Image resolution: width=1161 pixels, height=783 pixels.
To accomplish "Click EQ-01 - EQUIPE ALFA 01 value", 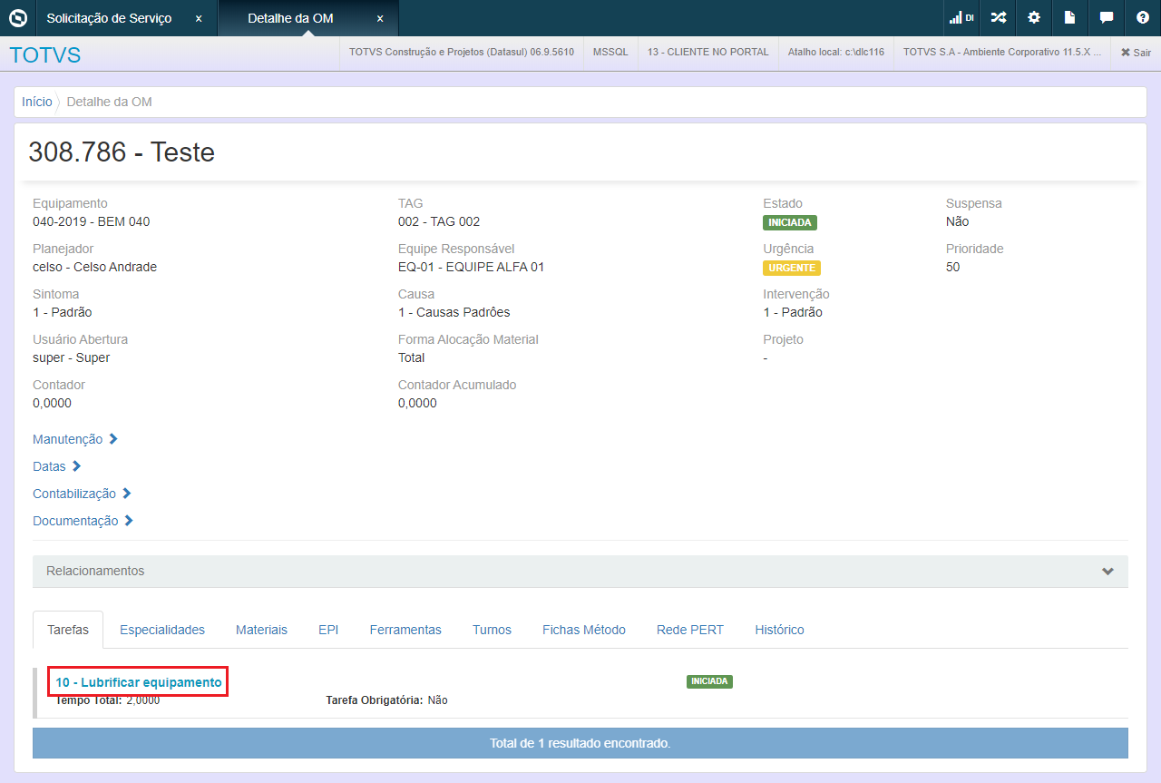I will tap(472, 267).
